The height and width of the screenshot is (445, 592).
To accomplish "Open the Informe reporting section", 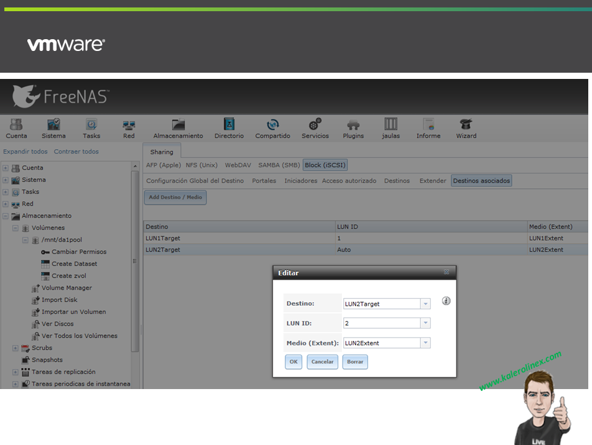I will tap(428, 127).
